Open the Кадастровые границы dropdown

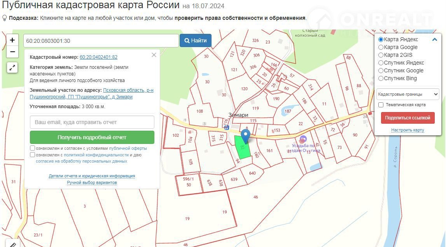[408, 94]
